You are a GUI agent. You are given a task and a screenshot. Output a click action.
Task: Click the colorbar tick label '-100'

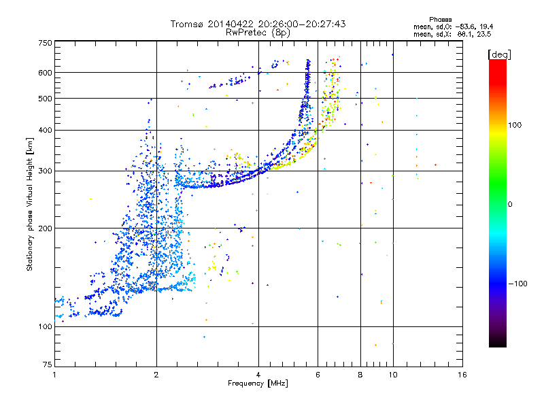click(518, 284)
